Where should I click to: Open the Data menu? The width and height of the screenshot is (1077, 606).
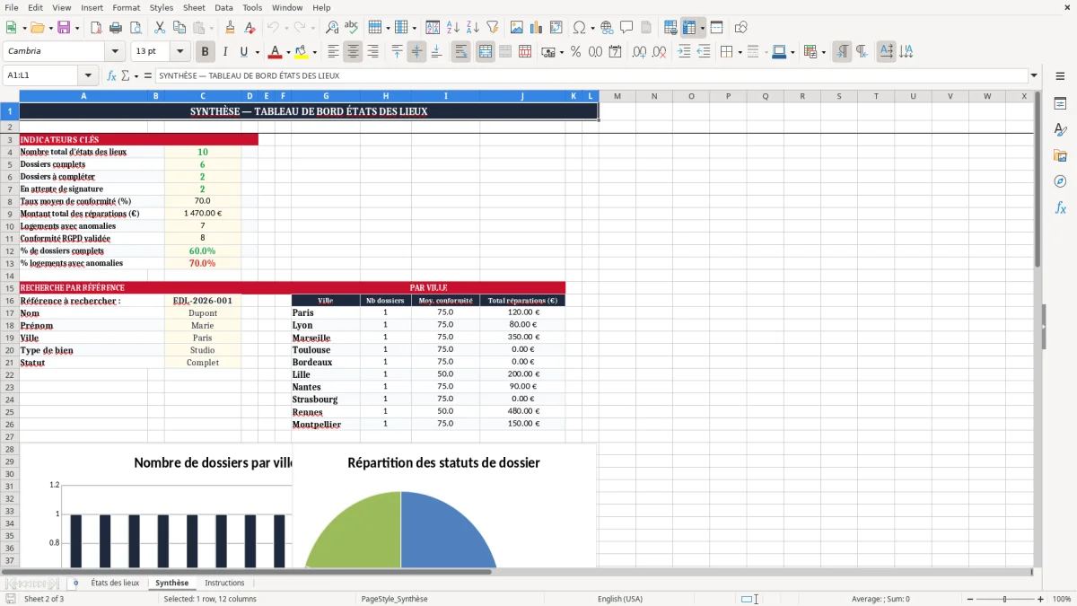pos(223,7)
